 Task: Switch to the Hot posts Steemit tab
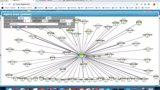point(48,0)
